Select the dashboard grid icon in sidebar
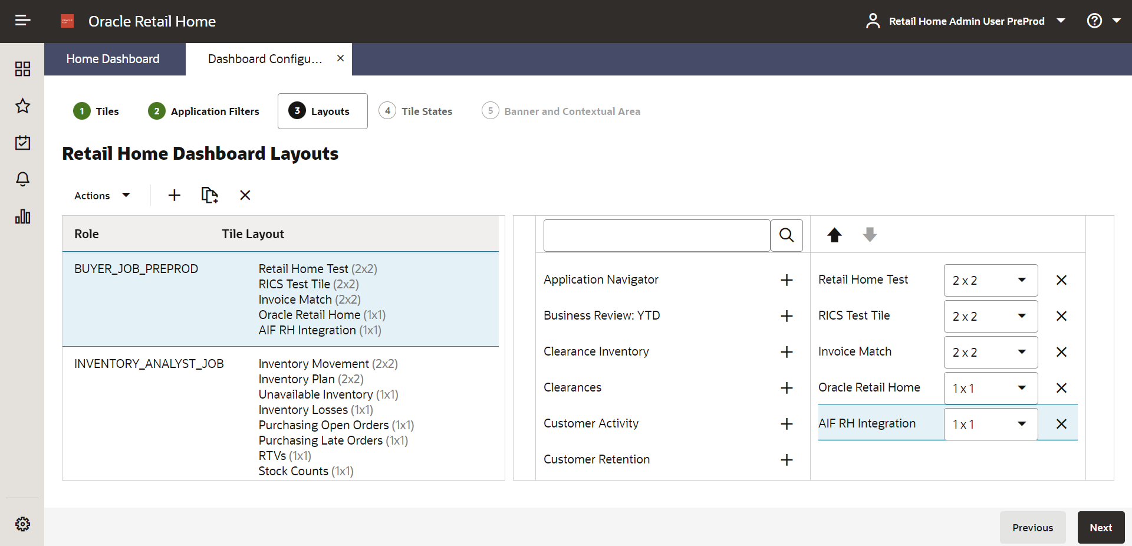 coord(22,69)
